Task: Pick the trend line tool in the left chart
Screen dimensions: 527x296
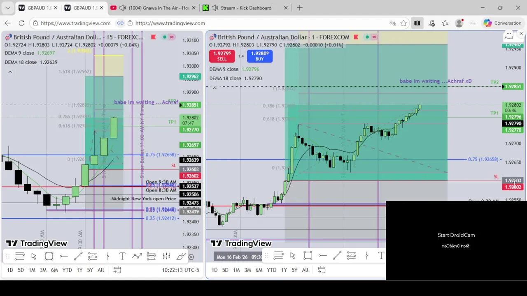Action: click(78, 257)
